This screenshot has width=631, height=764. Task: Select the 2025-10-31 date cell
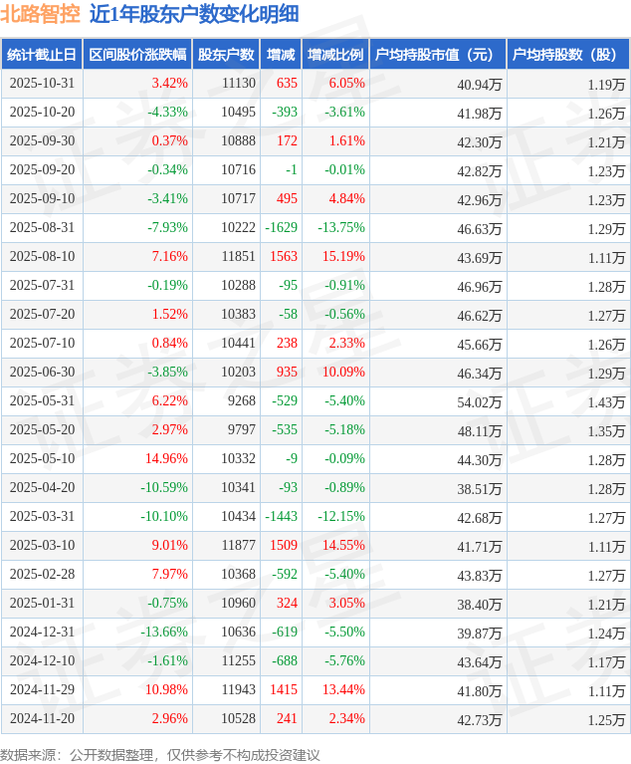point(42,84)
